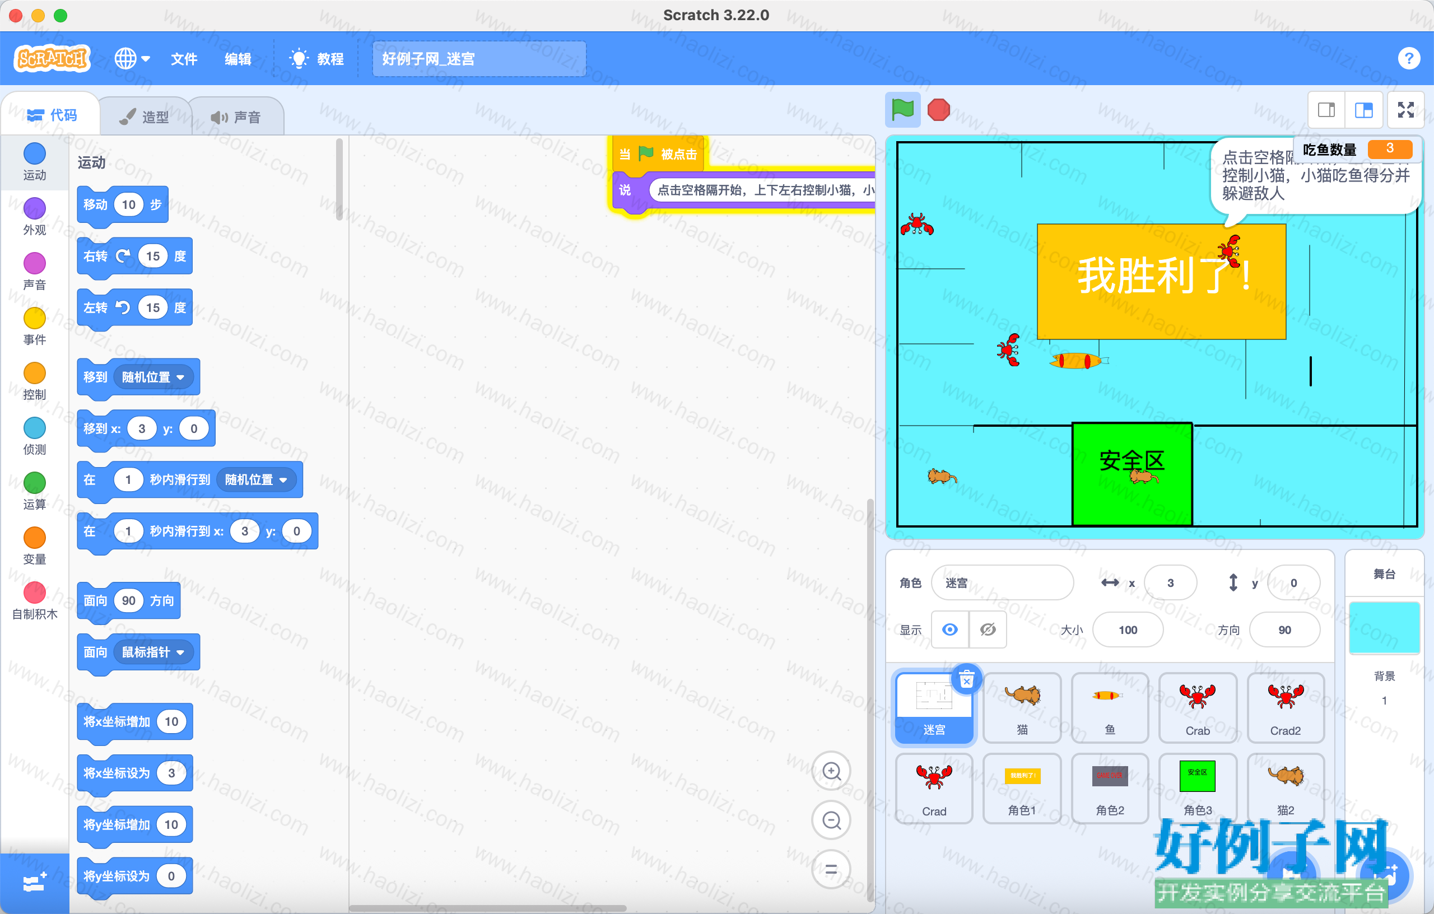Open the 编辑 menu

click(238, 59)
